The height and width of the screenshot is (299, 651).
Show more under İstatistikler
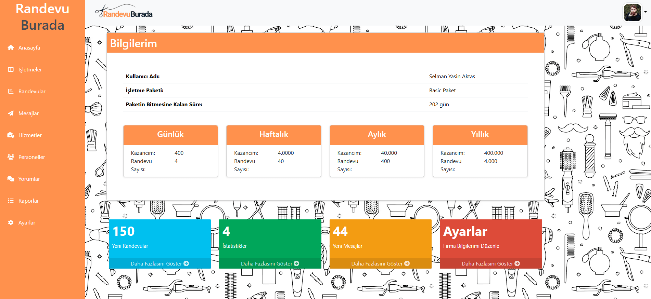[x=270, y=263]
